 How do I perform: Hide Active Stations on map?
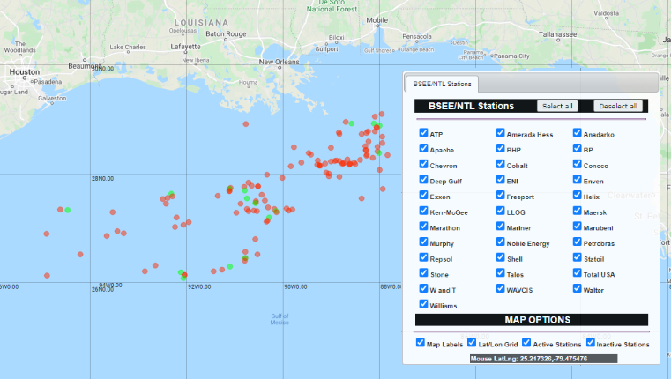click(x=526, y=343)
